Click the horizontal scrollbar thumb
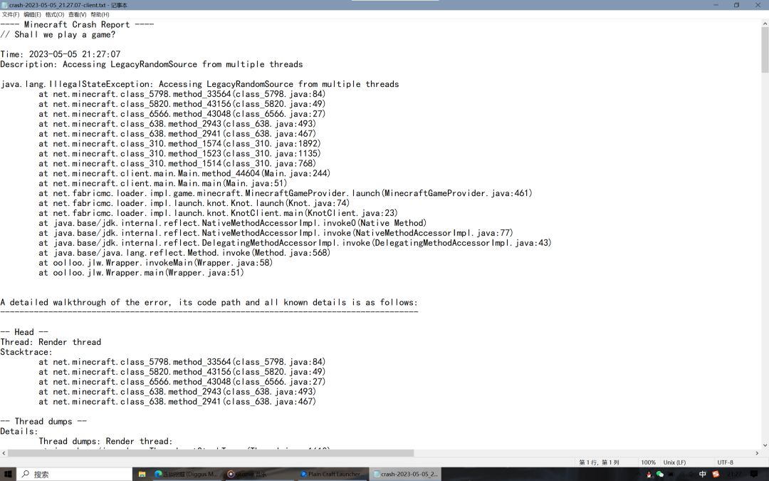 click(x=211, y=453)
